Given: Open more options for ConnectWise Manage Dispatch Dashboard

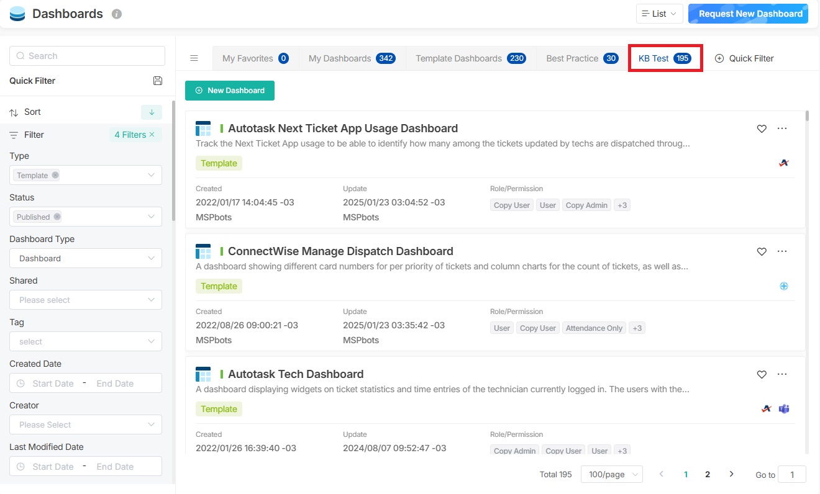Looking at the screenshot, I should point(782,251).
